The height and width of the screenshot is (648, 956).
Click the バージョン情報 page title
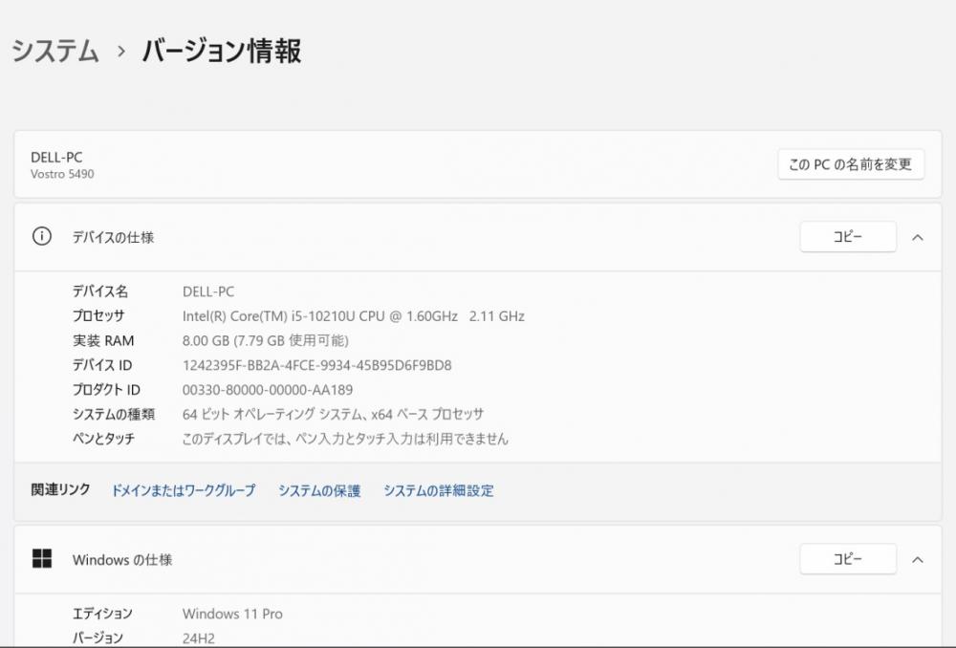pyautogui.click(x=222, y=51)
